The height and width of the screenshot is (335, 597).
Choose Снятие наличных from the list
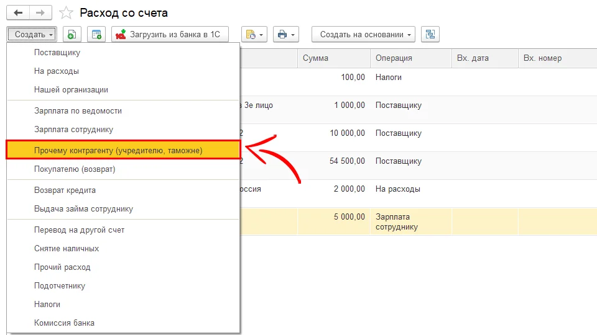(x=67, y=249)
